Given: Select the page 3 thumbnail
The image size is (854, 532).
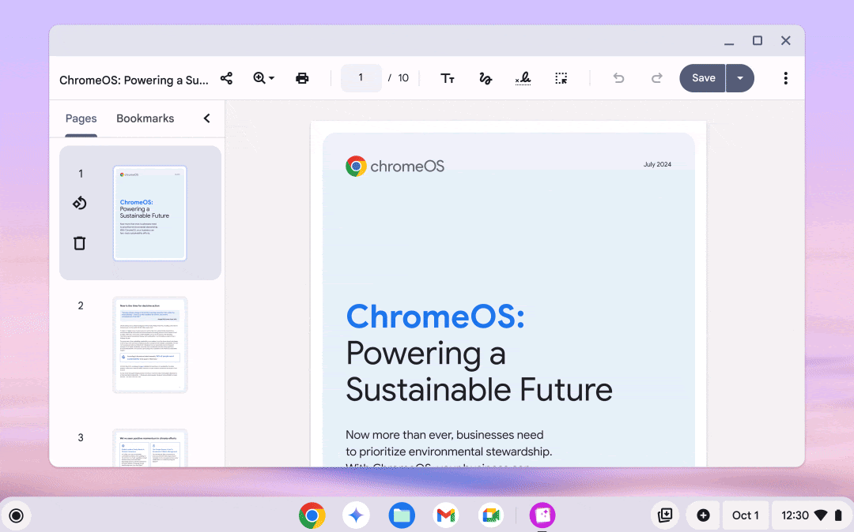Looking at the screenshot, I should point(149,448).
